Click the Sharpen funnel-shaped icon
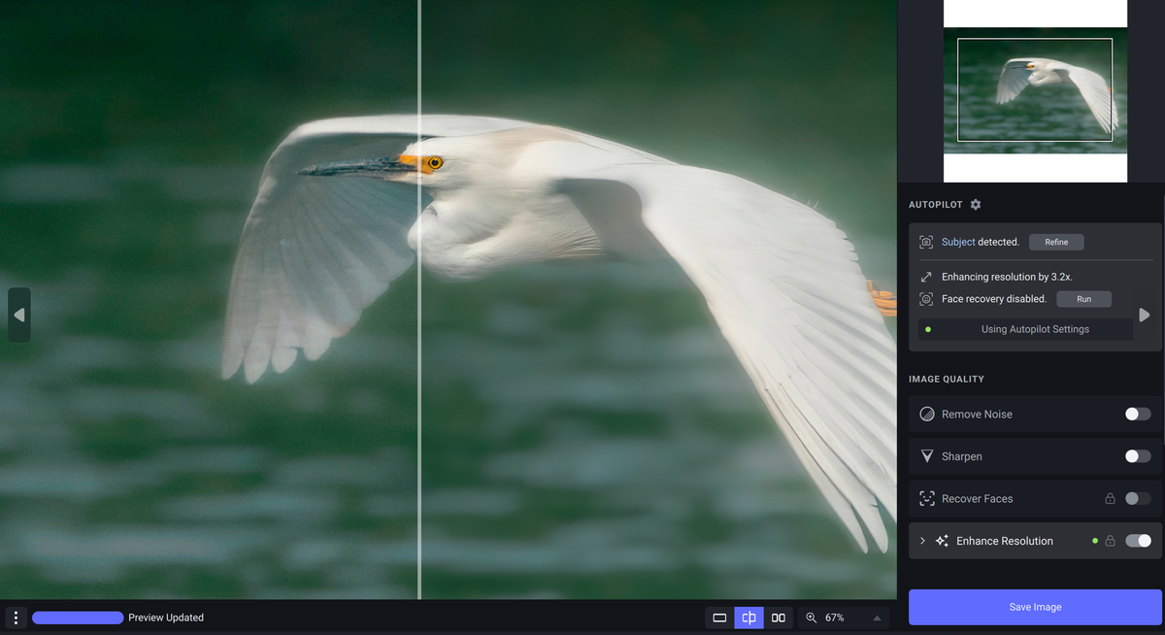The width and height of the screenshot is (1165, 635). 927,455
